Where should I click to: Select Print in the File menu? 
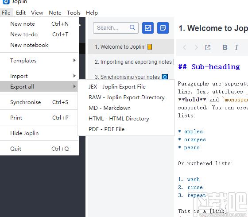(x=39, y=118)
